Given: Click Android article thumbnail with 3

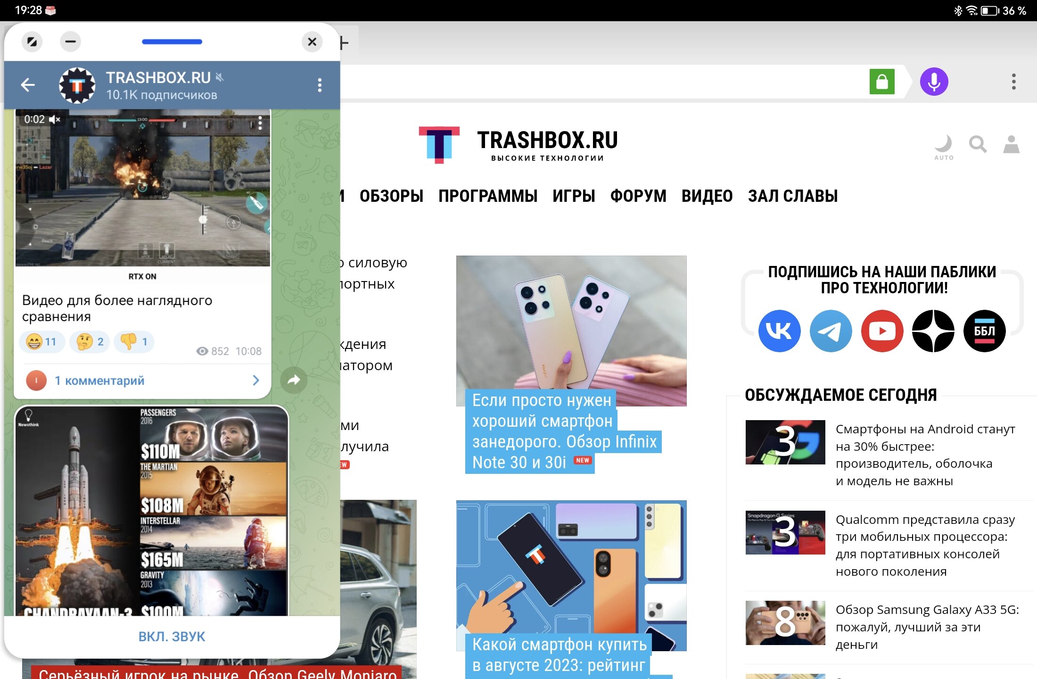Looking at the screenshot, I should [785, 442].
